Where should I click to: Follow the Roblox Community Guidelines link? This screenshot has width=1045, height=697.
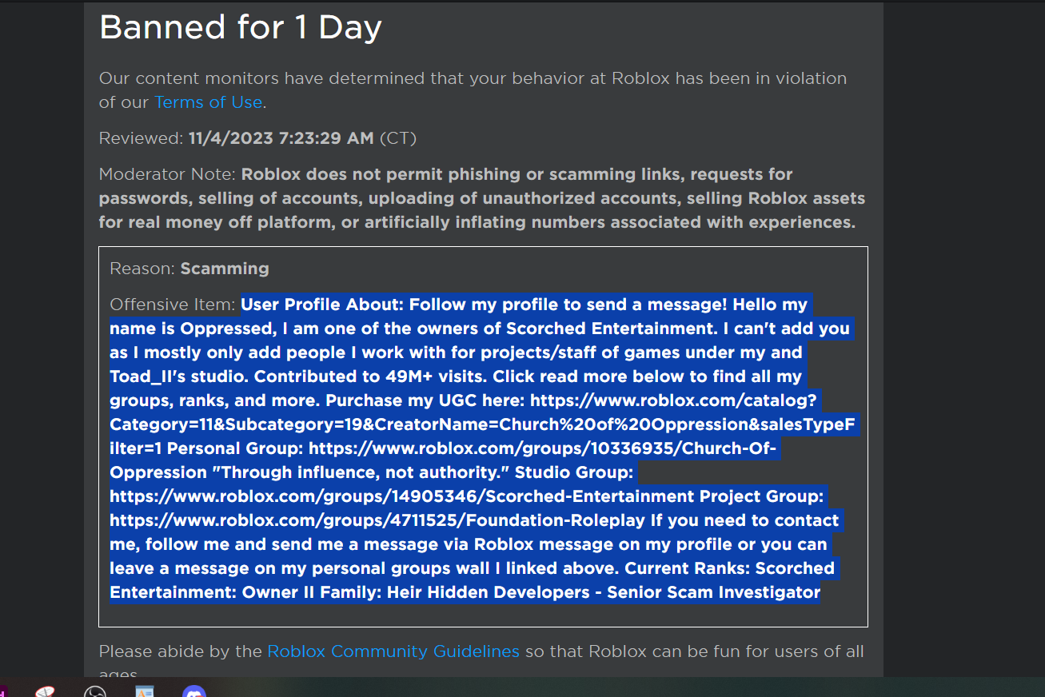click(393, 651)
